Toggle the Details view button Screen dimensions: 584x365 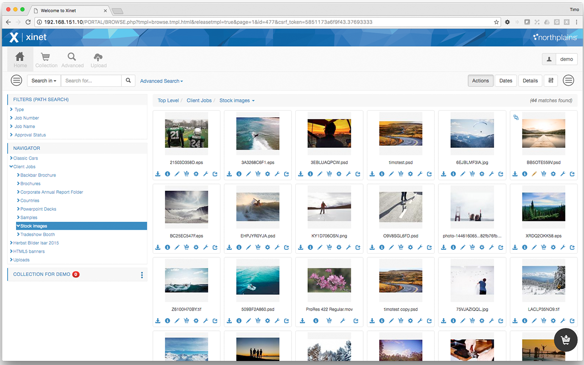(530, 81)
